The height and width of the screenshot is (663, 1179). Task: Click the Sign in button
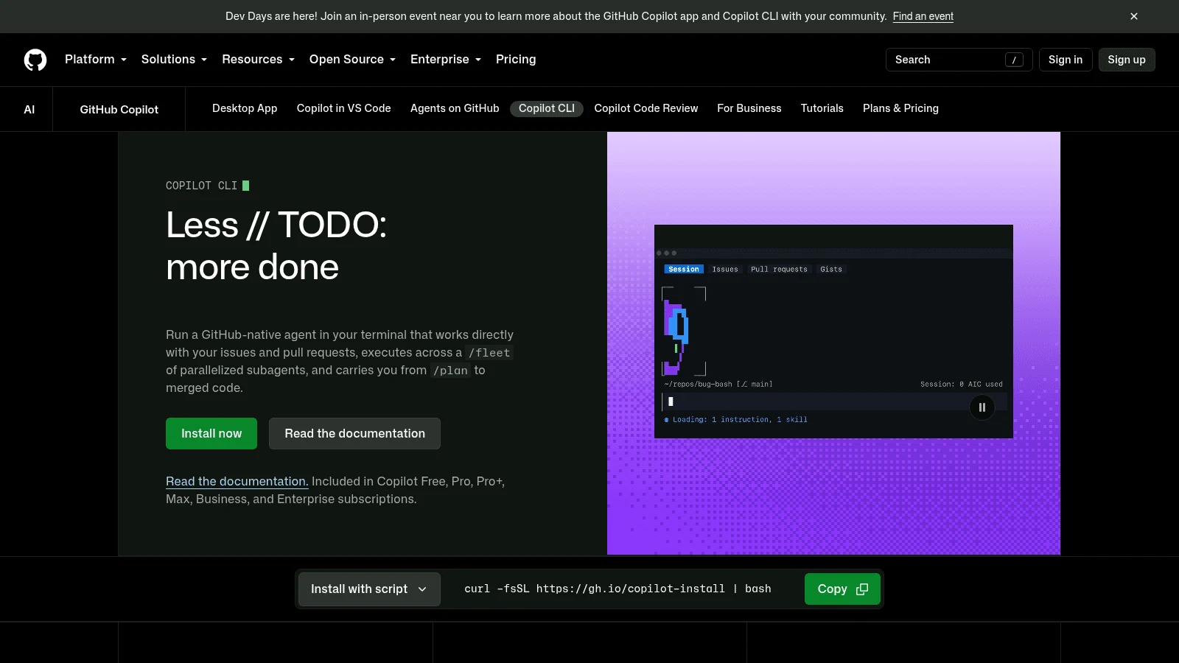point(1066,60)
